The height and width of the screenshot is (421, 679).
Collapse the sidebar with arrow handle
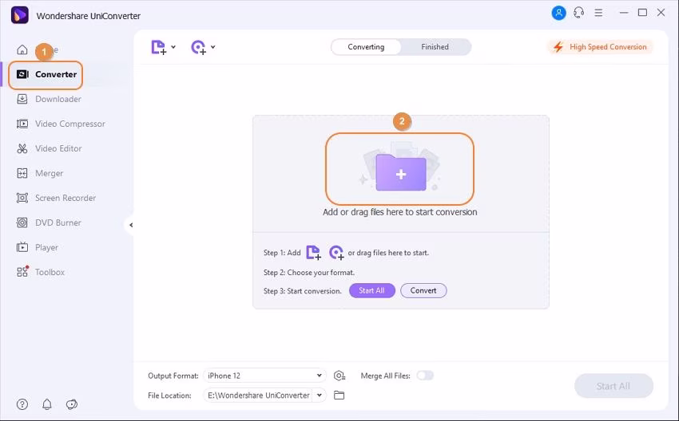(130, 225)
